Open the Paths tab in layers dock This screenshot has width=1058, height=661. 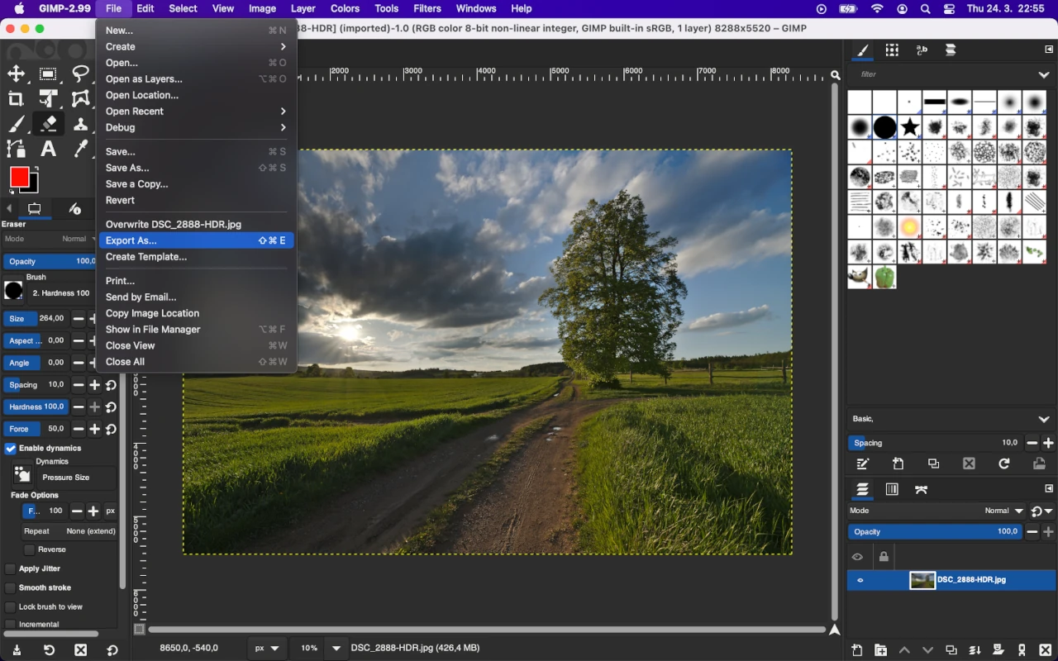pyautogui.click(x=922, y=489)
